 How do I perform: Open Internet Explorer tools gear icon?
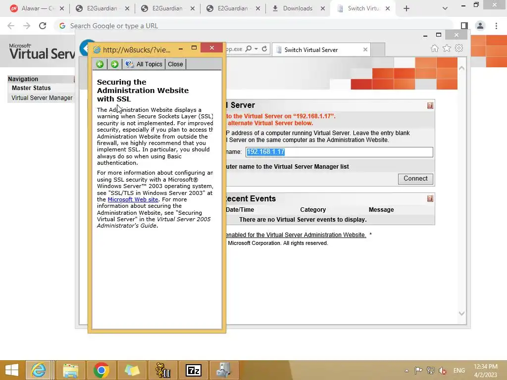pyautogui.click(x=459, y=48)
